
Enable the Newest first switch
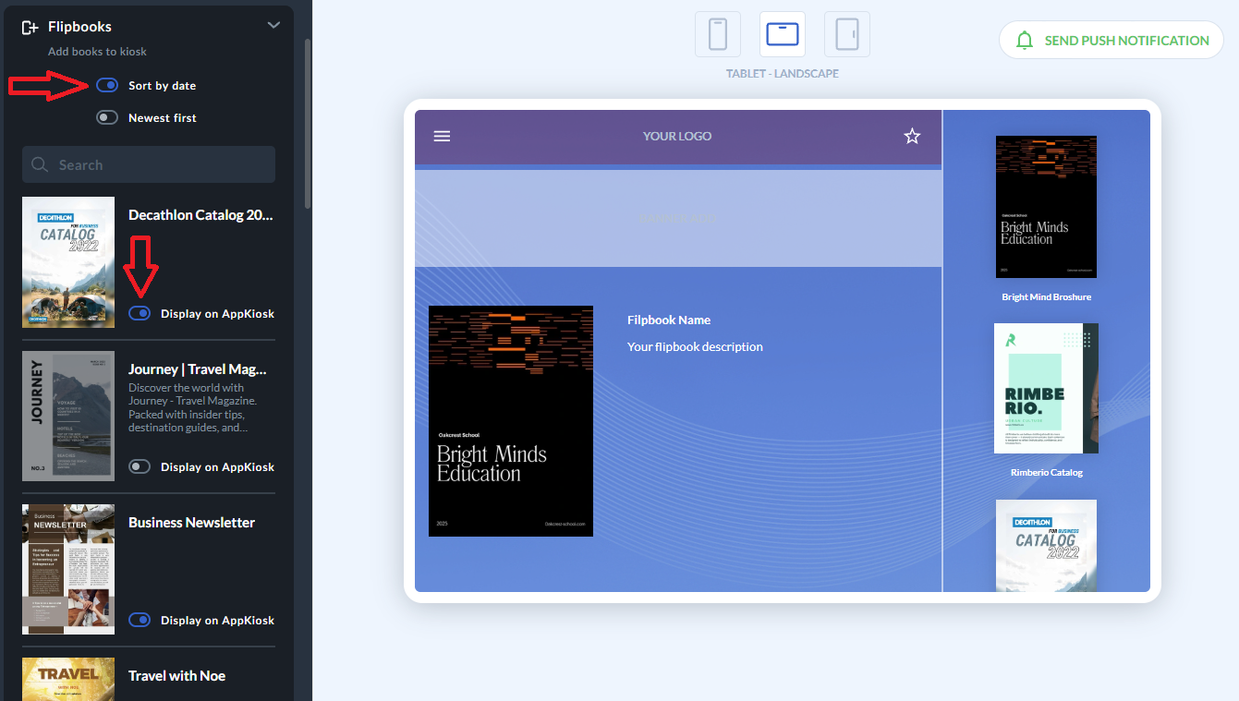[x=107, y=117]
